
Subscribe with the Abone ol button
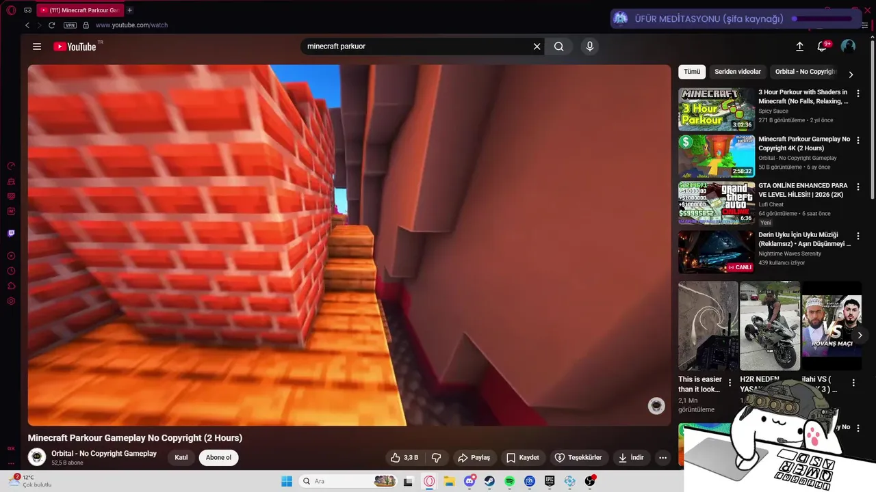click(219, 458)
